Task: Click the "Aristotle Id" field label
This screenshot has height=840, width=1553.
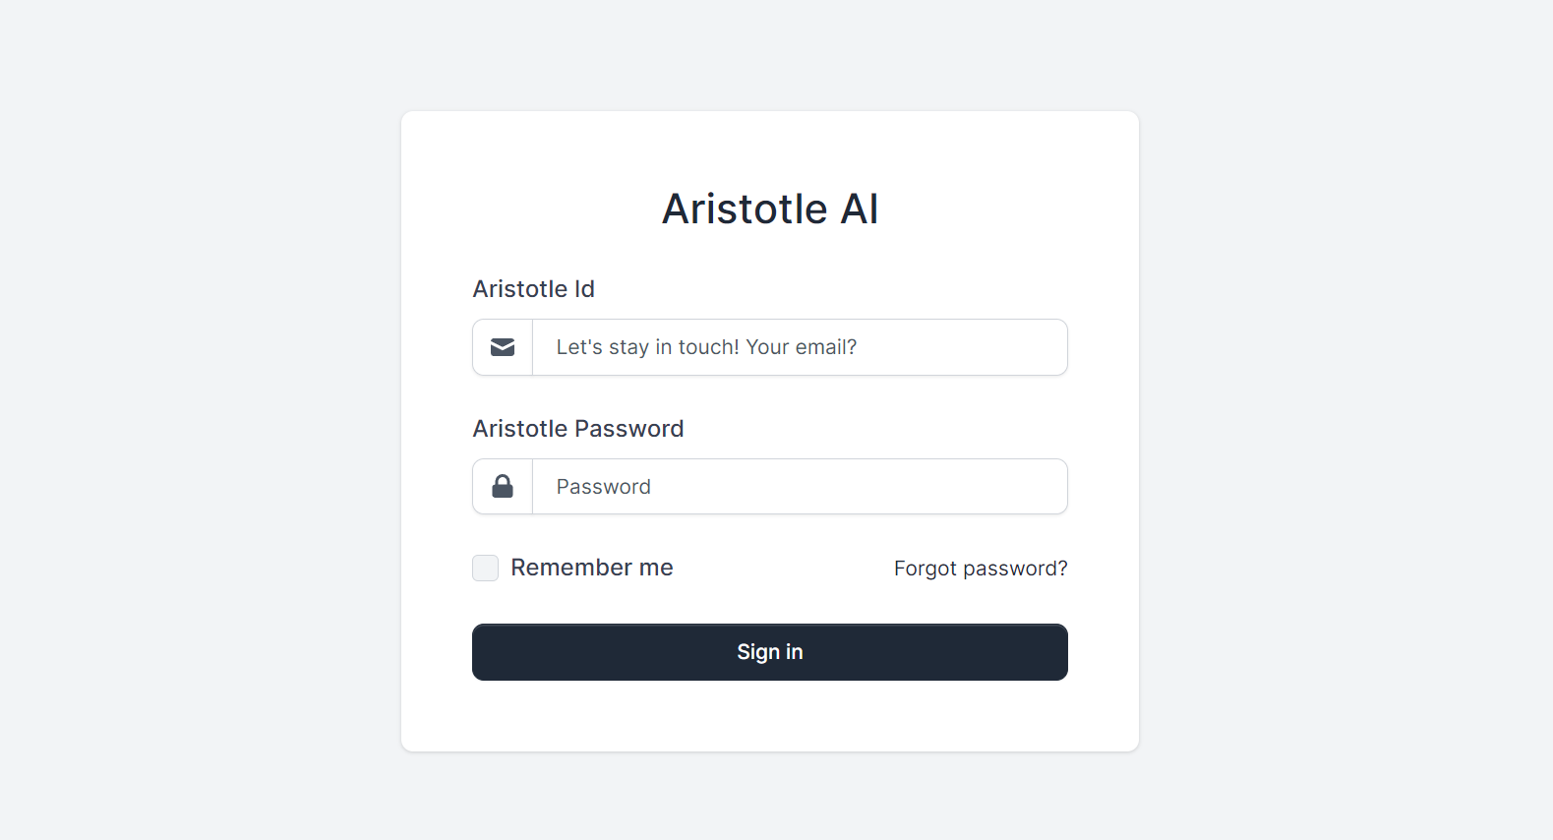Action: click(x=533, y=289)
